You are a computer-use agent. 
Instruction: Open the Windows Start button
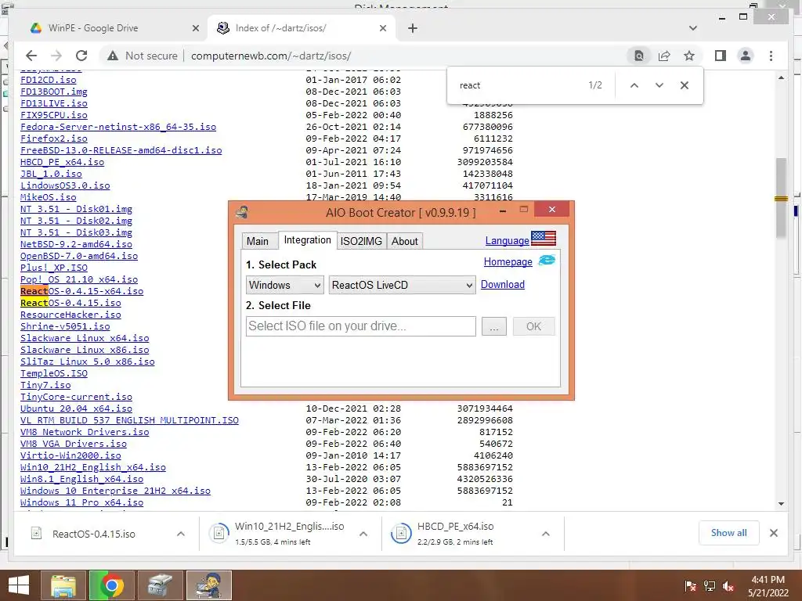click(19, 585)
